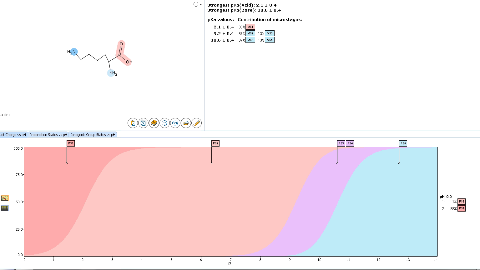Click the MS1 microstage button
480x270 pixels.
coord(250,27)
